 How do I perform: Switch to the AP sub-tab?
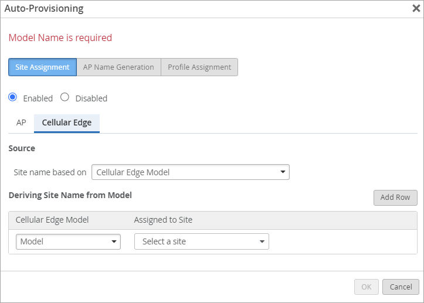click(x=21, y=122)
